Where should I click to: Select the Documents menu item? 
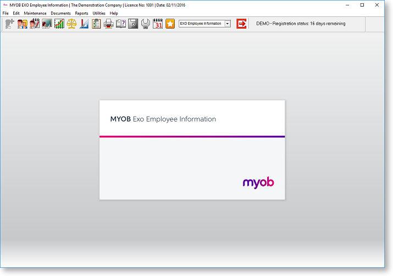coord(60,13)
